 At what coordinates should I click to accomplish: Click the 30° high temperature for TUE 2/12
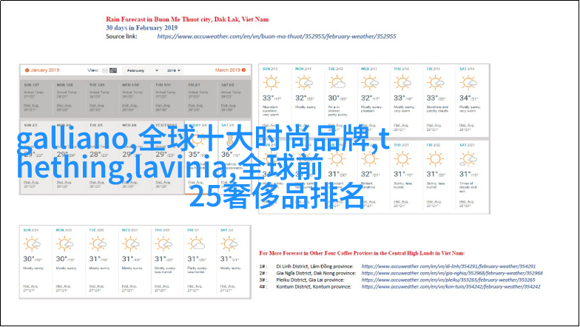(x=333, y=98)
